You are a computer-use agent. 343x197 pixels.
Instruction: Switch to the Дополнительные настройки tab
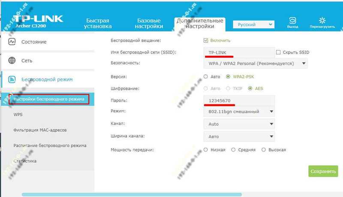pos(200,24)
